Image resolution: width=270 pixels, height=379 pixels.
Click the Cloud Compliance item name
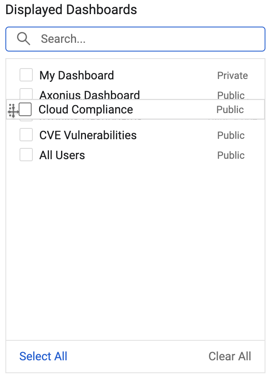point(86,109)
